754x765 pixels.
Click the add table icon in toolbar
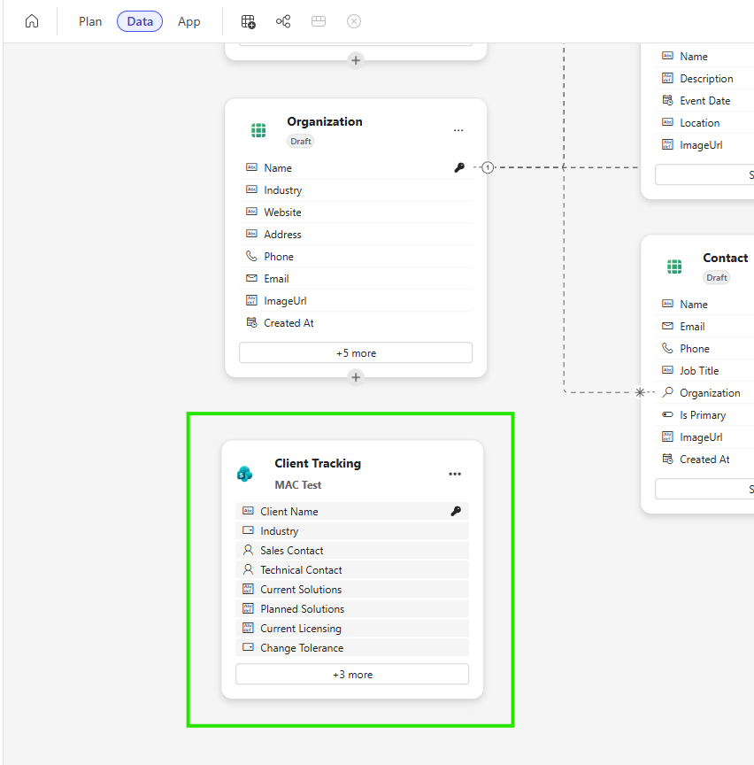[249, 21]
